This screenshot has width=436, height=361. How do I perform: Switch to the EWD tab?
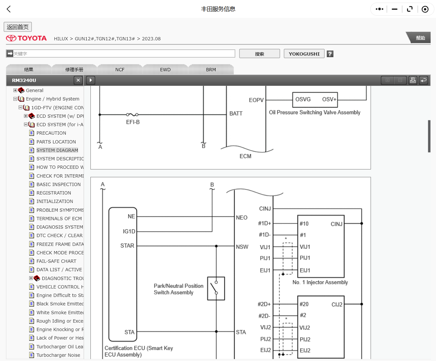[165, 69]
